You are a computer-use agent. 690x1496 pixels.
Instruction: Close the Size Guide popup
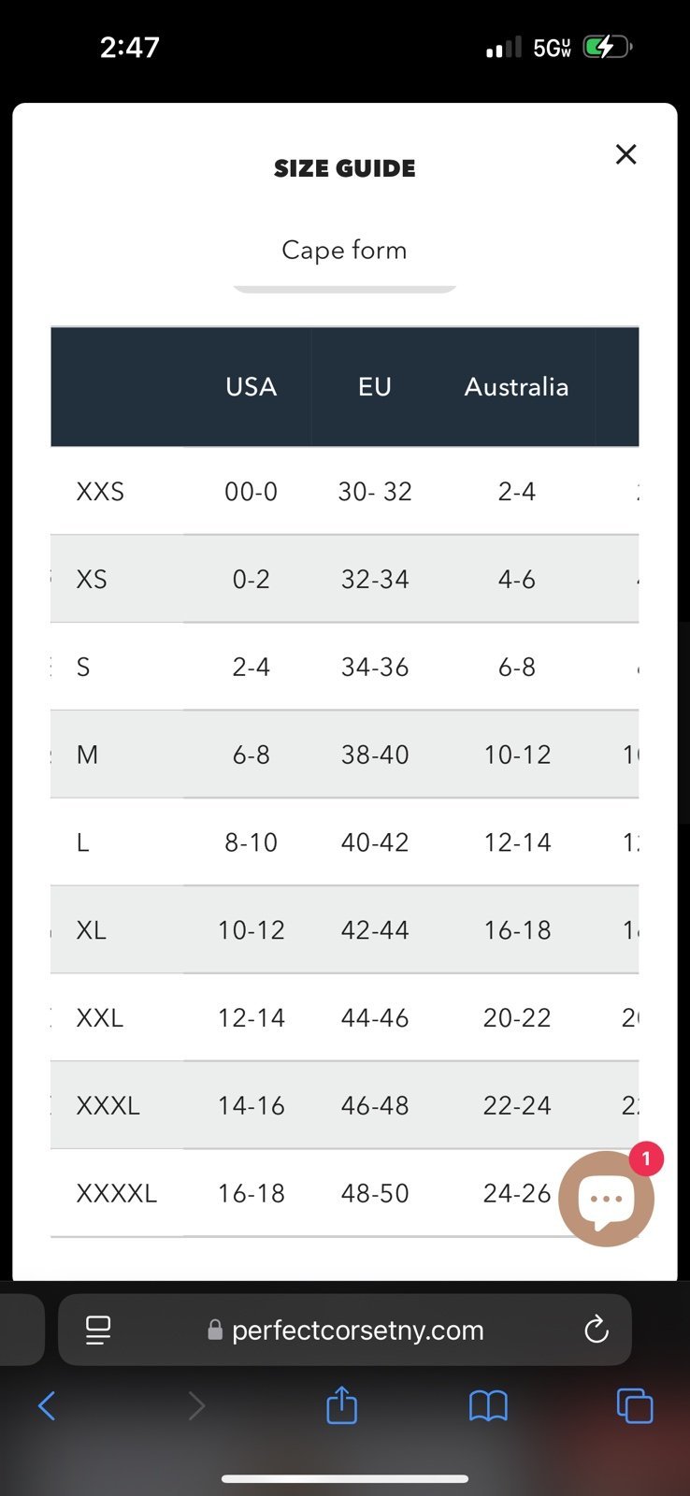pyautogui.click(x=625, y=154)
